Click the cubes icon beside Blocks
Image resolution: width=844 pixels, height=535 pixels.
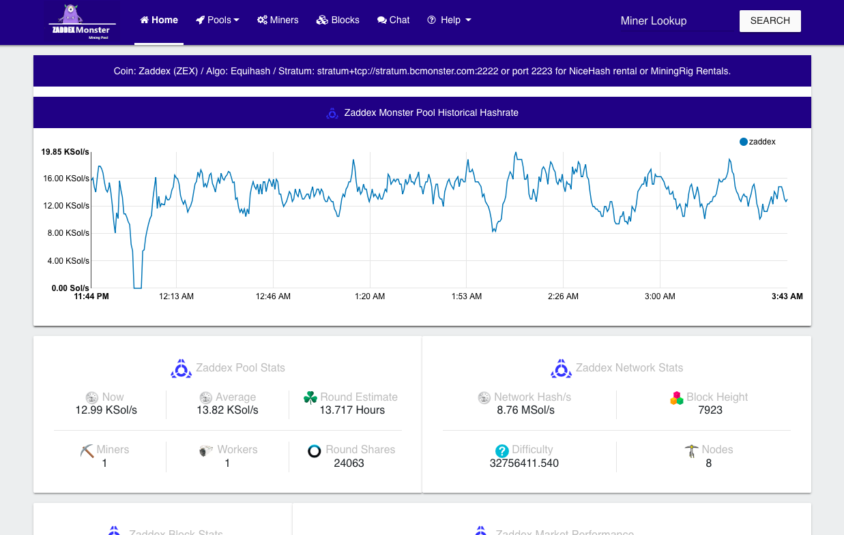[x=322, y=20]
